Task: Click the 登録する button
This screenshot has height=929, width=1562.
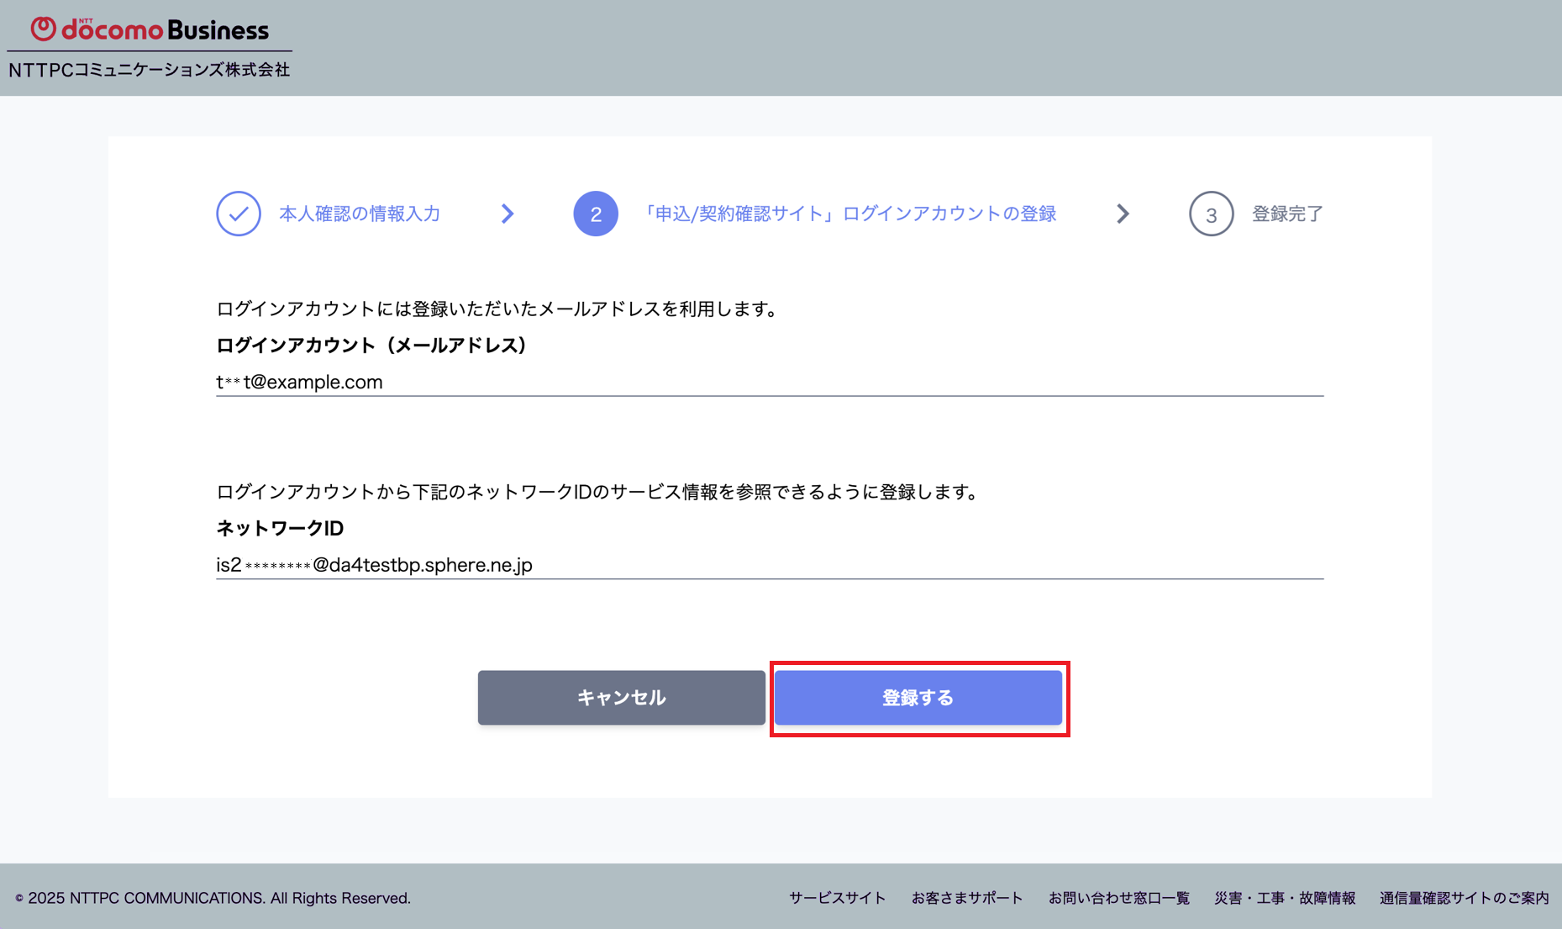Action: (x=918, y=698)
